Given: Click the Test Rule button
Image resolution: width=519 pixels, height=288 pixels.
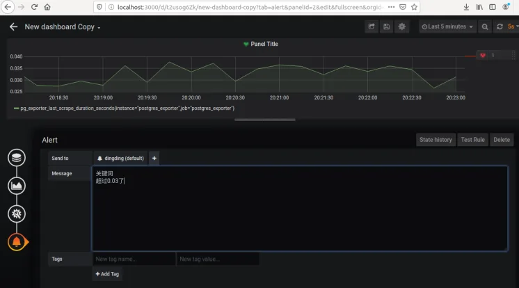Looking at the screenshot, I should [x=472, y=140].
